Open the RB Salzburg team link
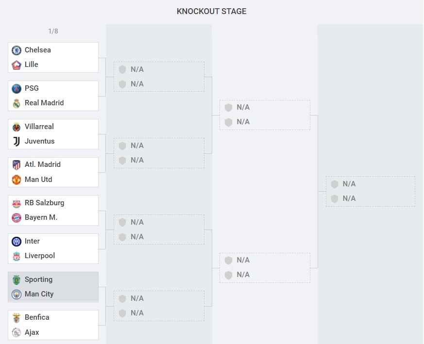Viewport: 424px width, 344px height. click(44, 203)
